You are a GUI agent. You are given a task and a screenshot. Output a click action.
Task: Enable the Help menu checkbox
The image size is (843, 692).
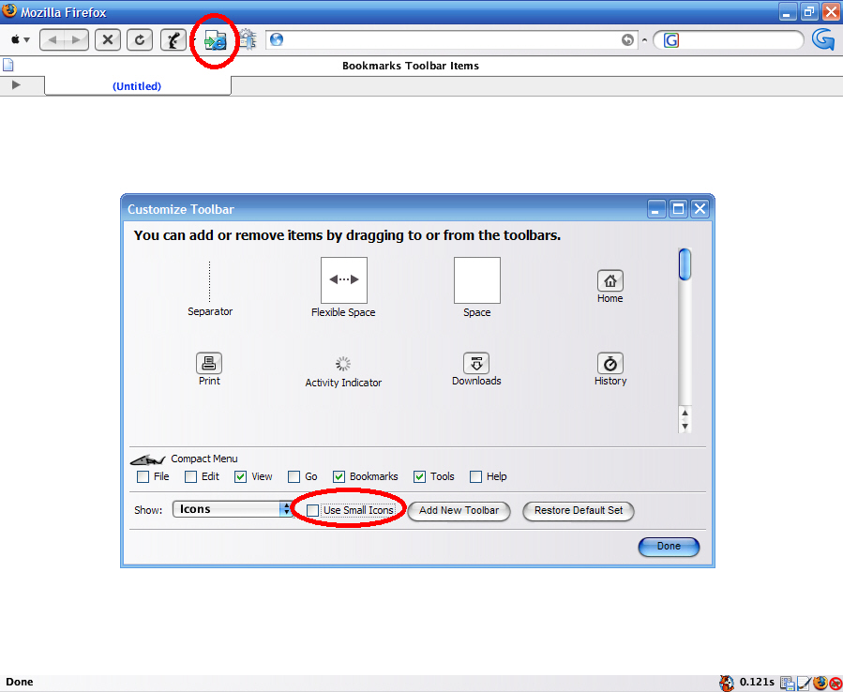pyautogui.click(x=475, y=477)
